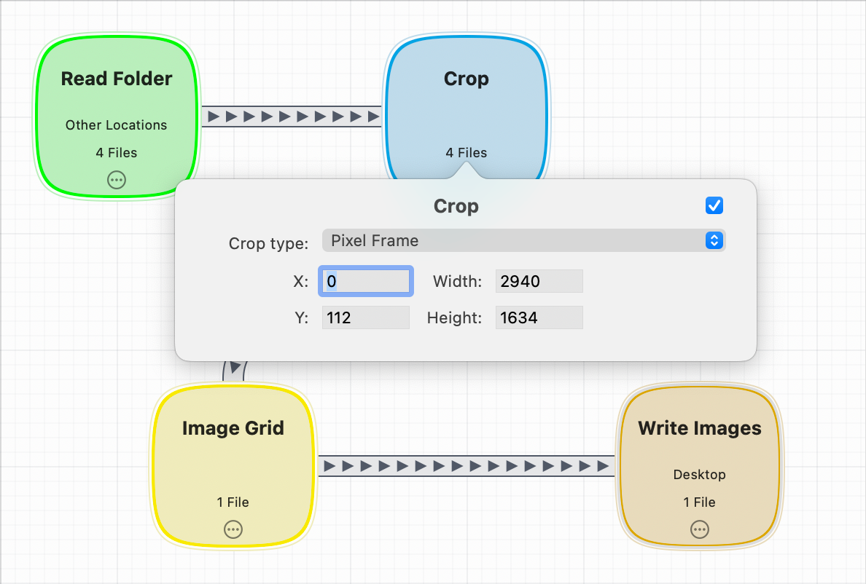Click the Y field showing 112
This screenshot has width=866, height=584.
365,317
